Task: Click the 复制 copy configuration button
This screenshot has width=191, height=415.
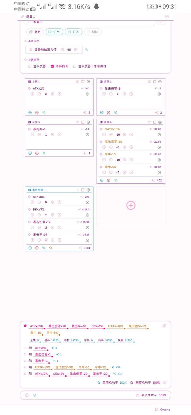Action: tap(35, 32)
